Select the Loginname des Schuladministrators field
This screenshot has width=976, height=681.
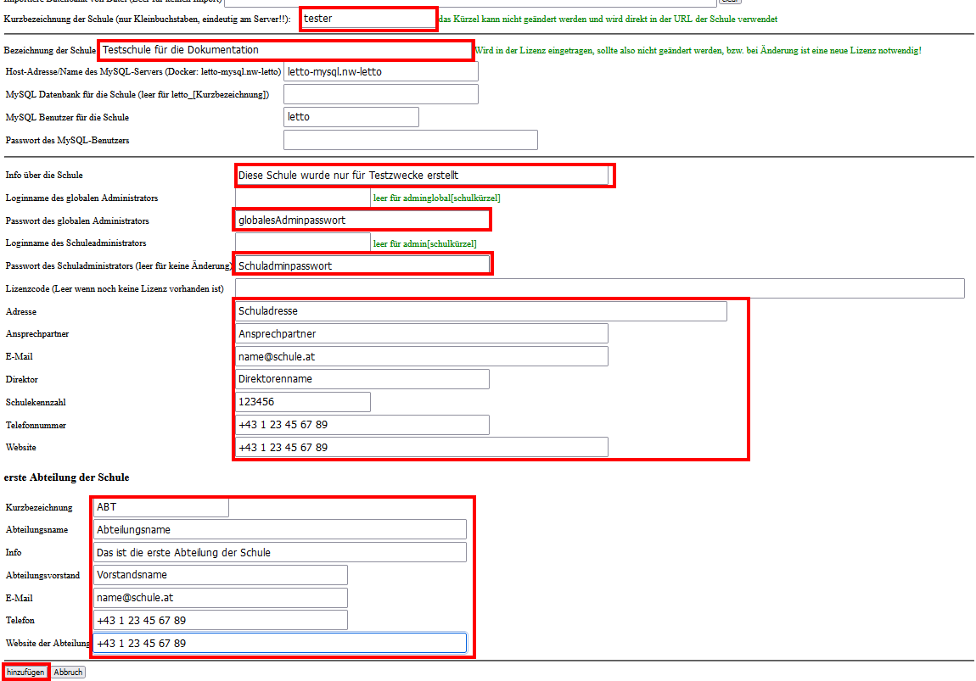point(302,243)
